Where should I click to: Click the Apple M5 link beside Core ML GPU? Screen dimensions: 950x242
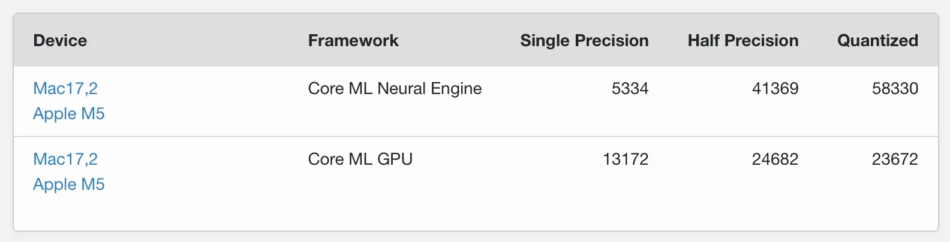[x=69, y=184]
